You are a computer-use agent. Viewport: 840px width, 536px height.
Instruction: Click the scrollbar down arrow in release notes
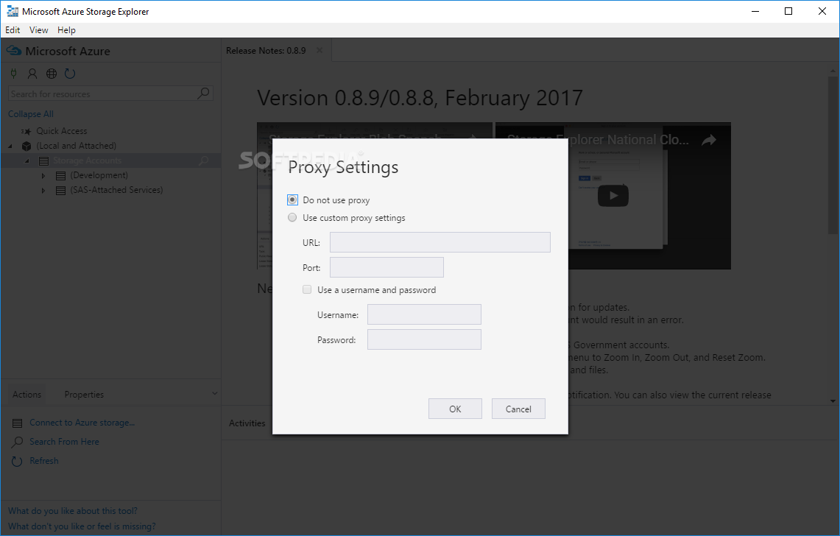coord(833,401)
